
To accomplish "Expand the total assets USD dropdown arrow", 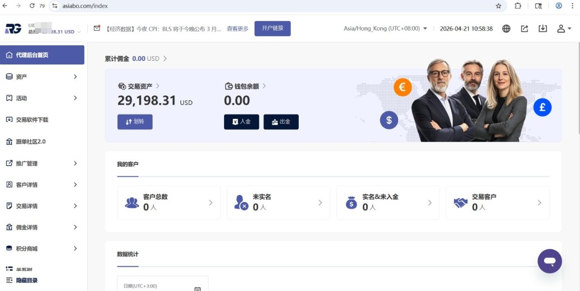I will click(x=79, y=32).
